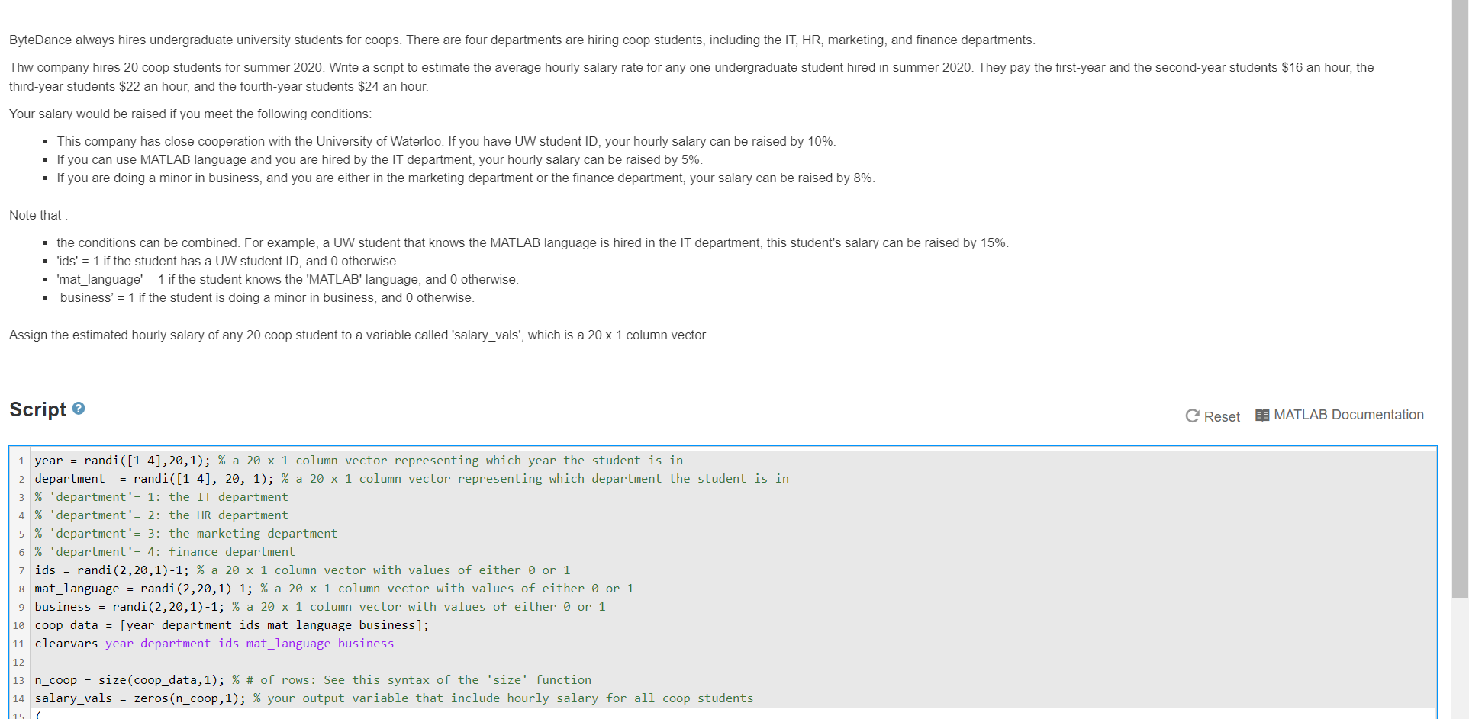Click comment line about IT department
Viewport: 1469px width, 719px height.
pyautogui.click(x=161, y=497)
